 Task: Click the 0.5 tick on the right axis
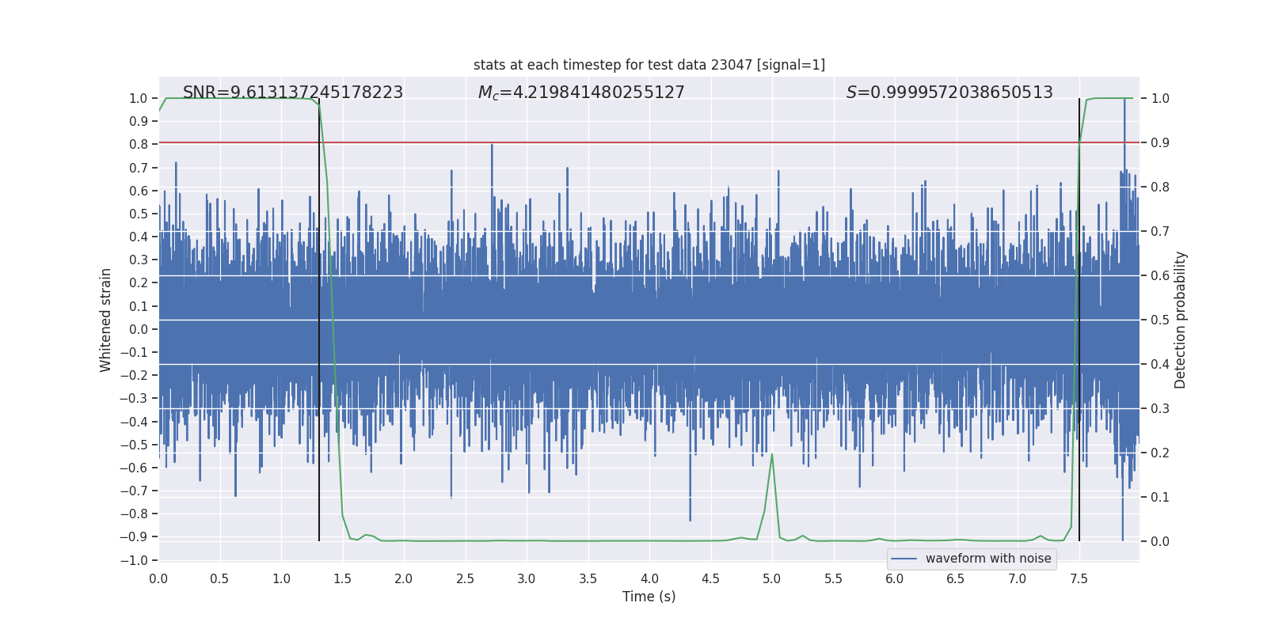tap(1160, 320)
